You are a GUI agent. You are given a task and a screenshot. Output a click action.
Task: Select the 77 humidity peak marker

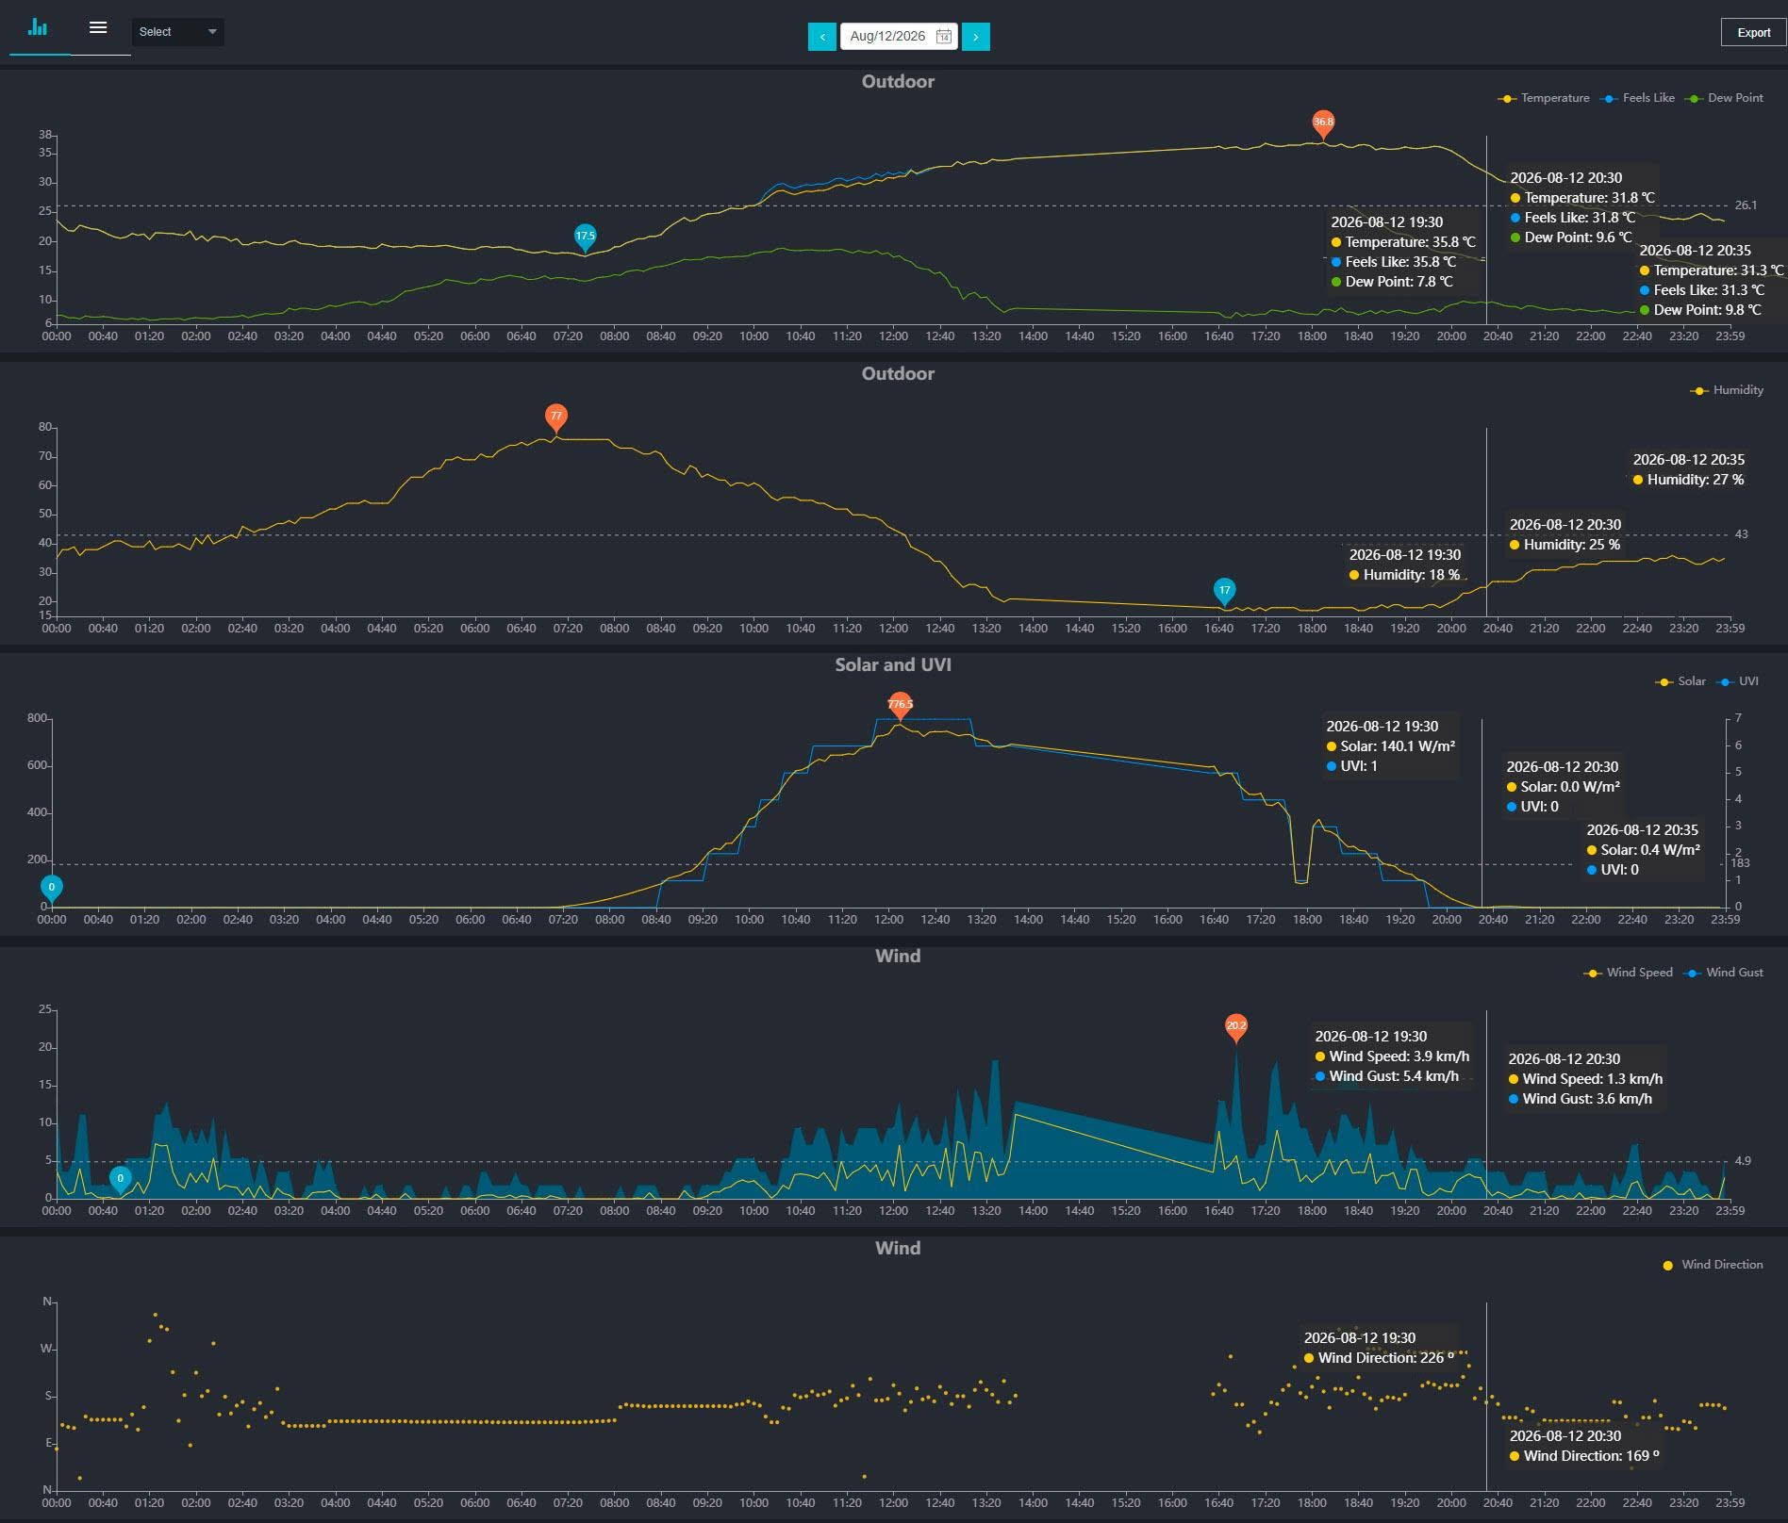coord(555,418)
